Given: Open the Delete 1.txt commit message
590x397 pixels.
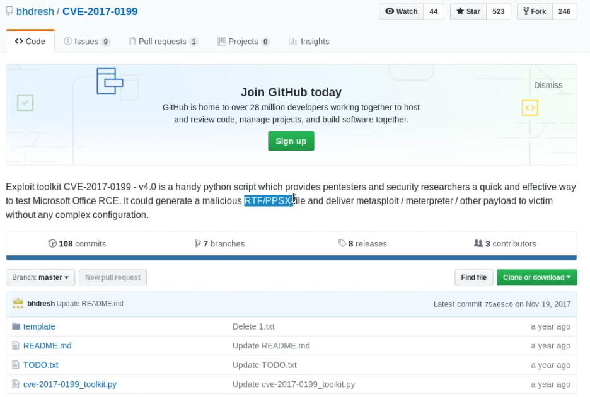Looking at the screenshot, I should tap(253, 326).
